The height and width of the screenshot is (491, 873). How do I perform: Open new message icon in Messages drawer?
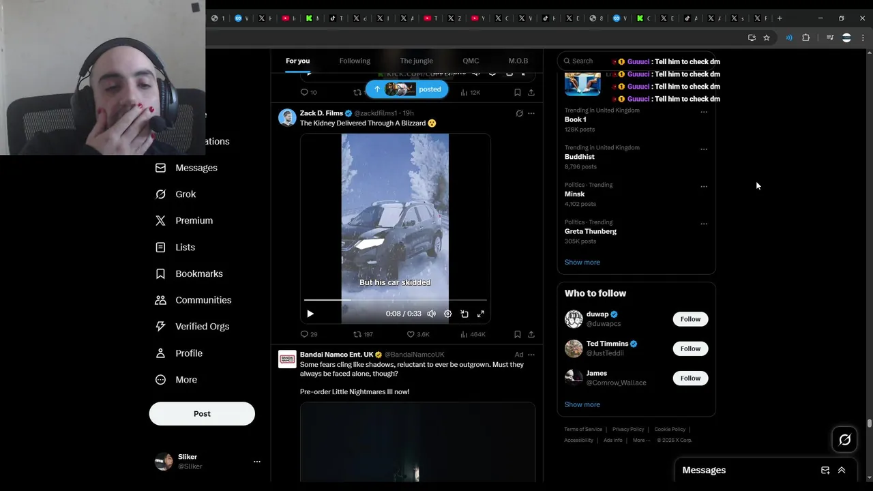coord(825,470)
